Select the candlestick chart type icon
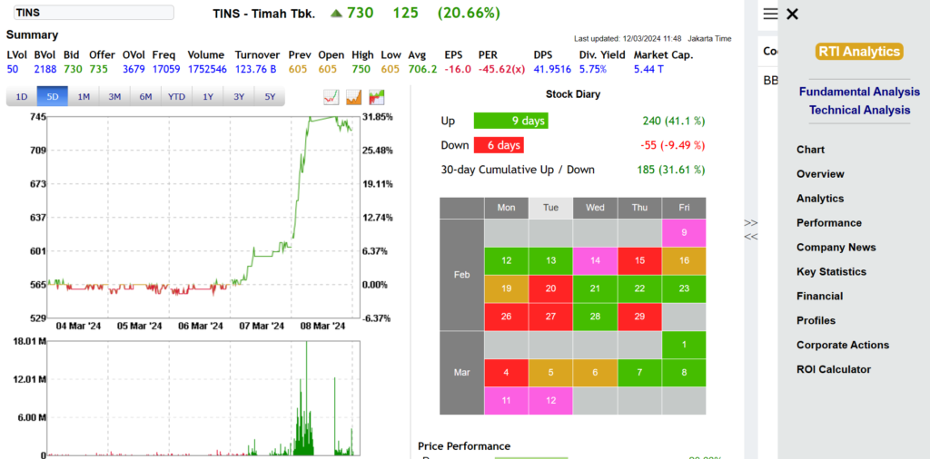The width and height of the screenshot is (930, 459). tap(377, 97)
